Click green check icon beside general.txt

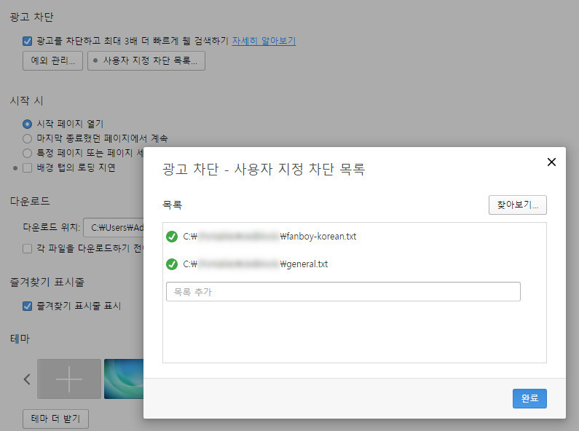click(172, 264)
